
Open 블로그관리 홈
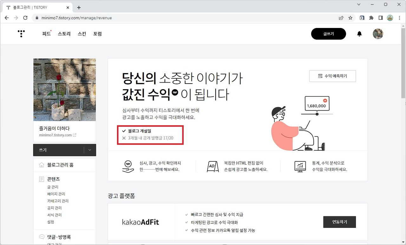click(x=60, y=165)
